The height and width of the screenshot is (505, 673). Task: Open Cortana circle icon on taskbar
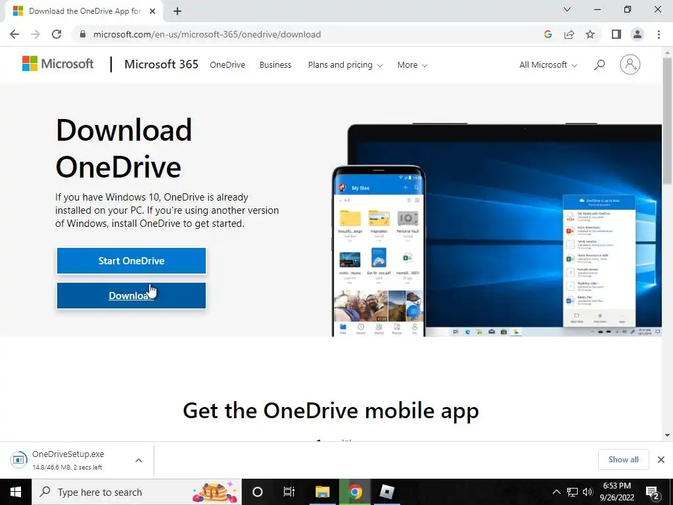coord(258,492)
